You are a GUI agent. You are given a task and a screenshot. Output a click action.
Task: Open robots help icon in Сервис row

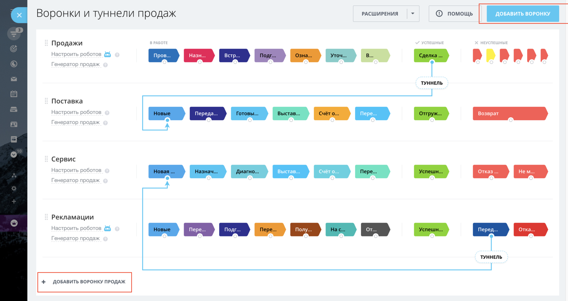(x=107, y=171)
